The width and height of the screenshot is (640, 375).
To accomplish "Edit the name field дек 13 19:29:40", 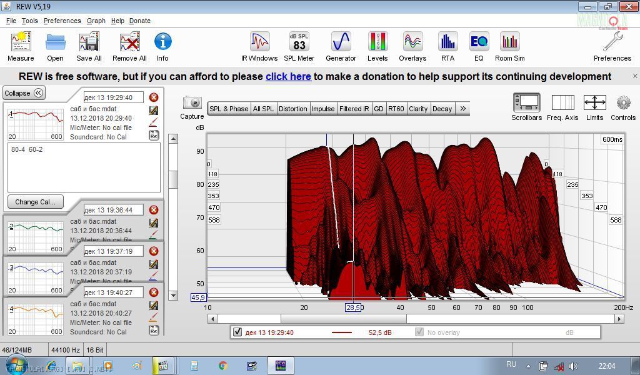I will tap(114, 97).
